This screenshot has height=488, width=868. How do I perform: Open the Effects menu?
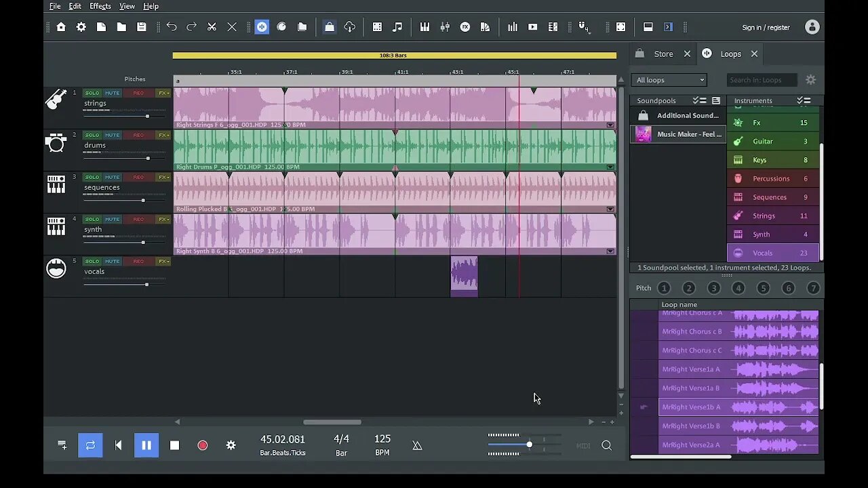click(100, 6)
